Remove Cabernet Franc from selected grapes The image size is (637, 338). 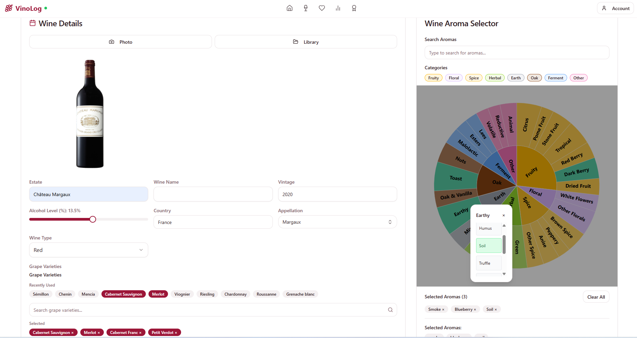(140, 333)
